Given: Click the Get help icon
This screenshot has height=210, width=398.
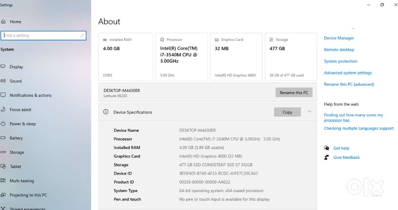Looking at the screenshot, I should (327, 148).
